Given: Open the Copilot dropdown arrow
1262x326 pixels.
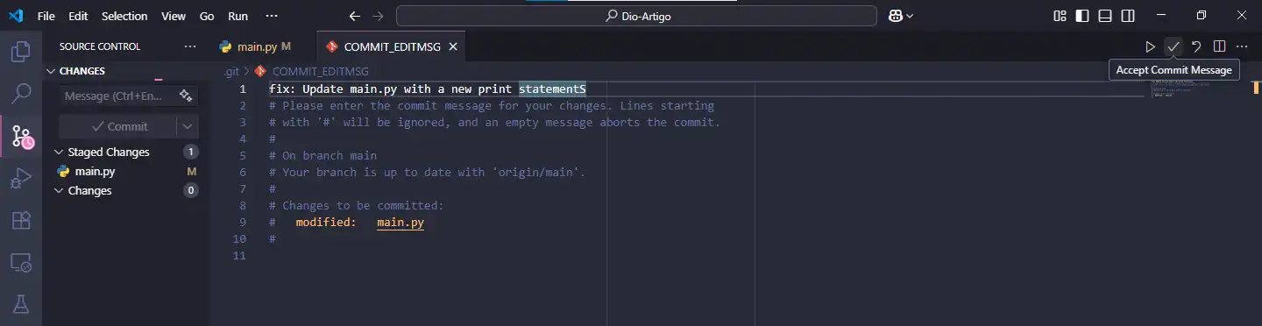Looking at the screenshot, I should pyautogui.click(x=910, y=16).
